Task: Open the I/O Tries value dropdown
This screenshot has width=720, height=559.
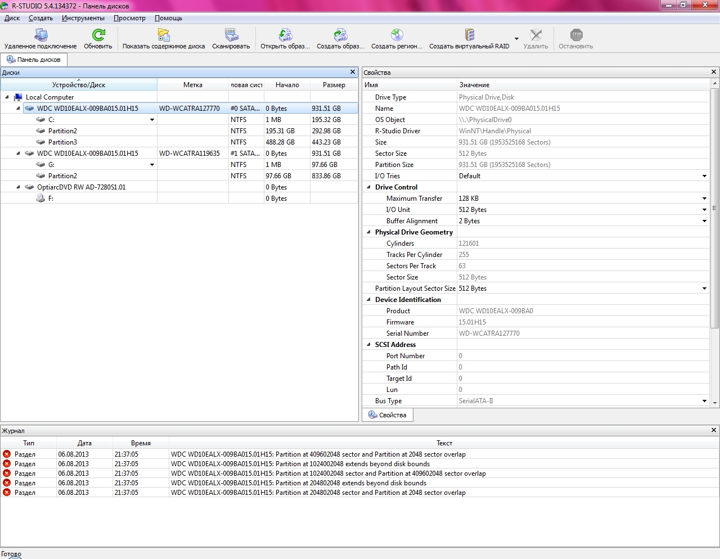Action: click(x=704, y=176)
